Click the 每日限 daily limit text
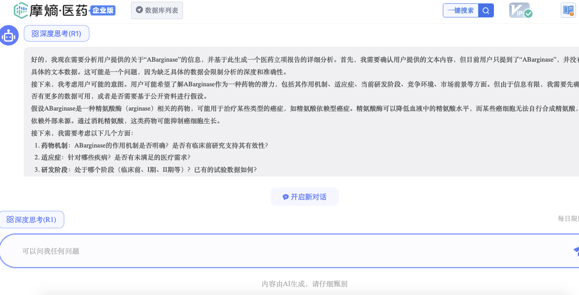 pos(568,218)
